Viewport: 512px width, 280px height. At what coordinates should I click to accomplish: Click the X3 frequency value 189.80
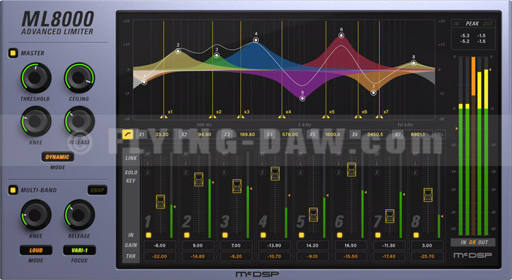[247, 135]
